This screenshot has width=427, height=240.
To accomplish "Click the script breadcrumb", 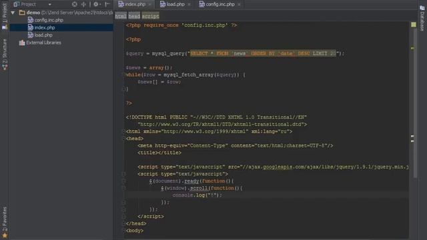I will [x=150, y=16].
